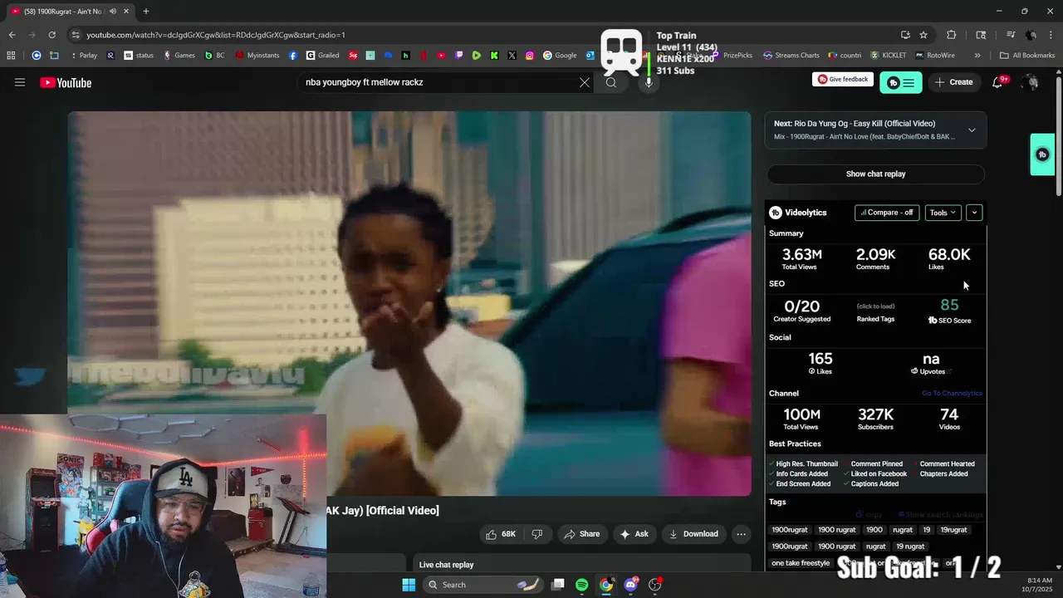Open the All Bookmarks folder
The height and width of the screenshot is (598, 1063).
pos(1027,56)
